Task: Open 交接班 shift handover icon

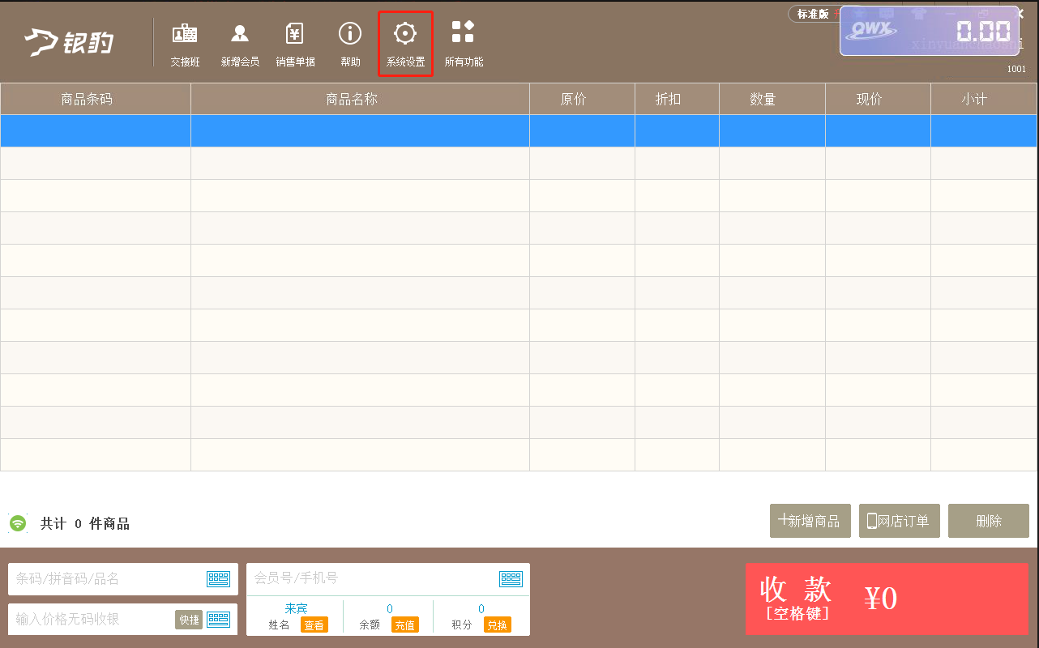Action: pyautogui.click(x=185, y=45)
